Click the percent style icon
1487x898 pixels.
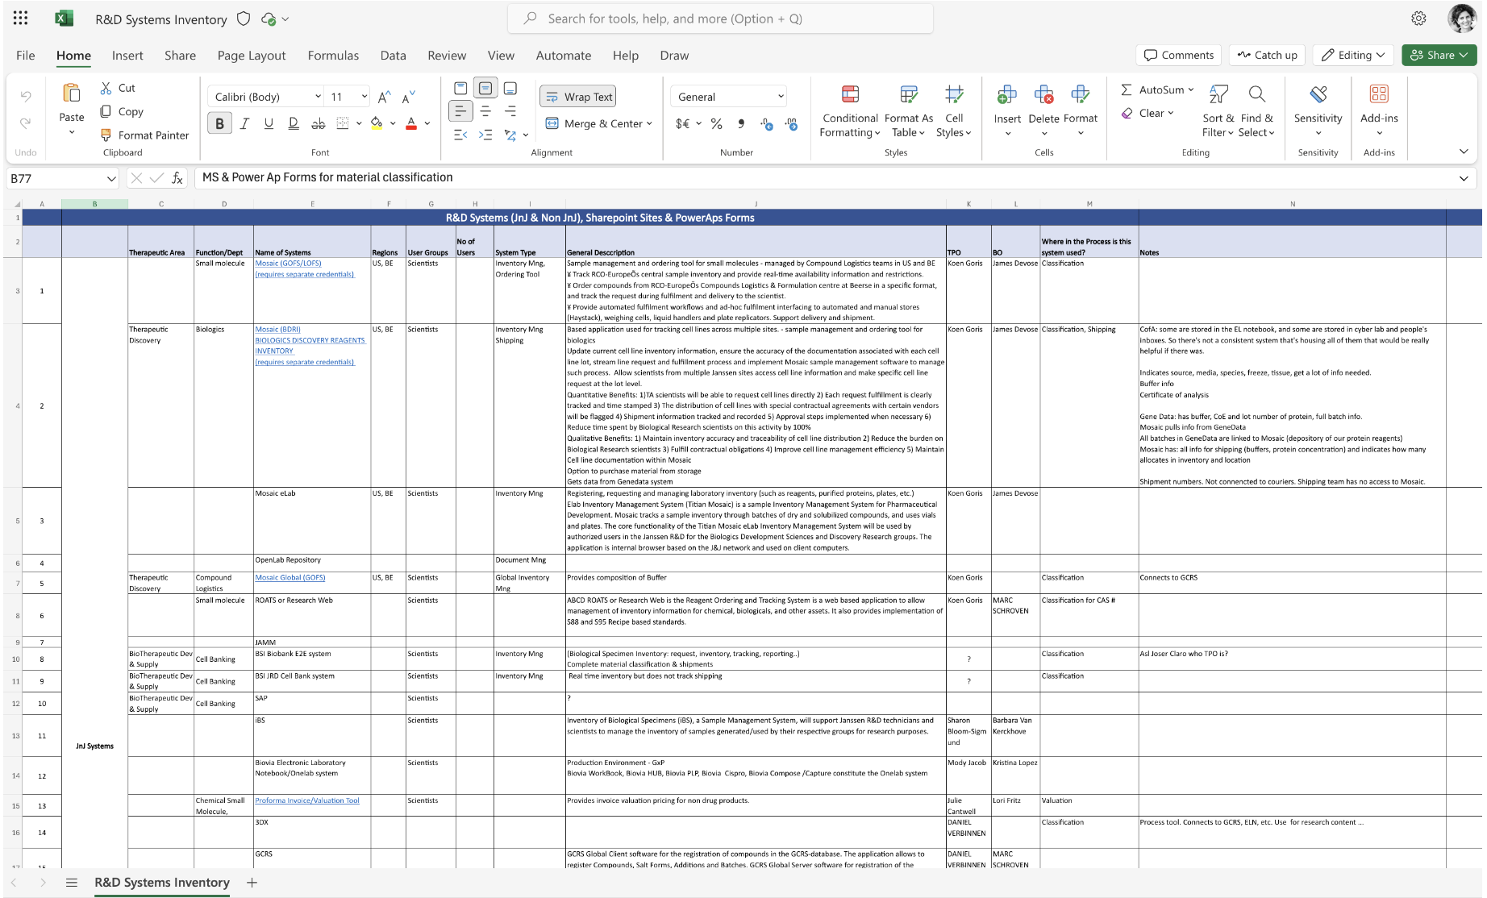click(716, 123)
